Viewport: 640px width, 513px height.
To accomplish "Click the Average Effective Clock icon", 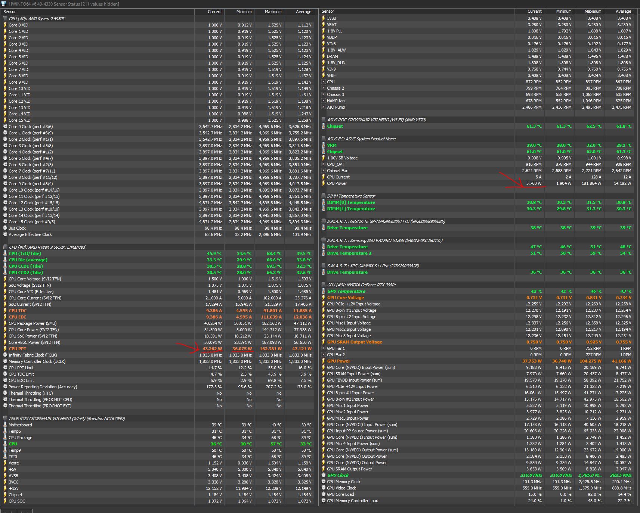I will [x=5, y=234].
